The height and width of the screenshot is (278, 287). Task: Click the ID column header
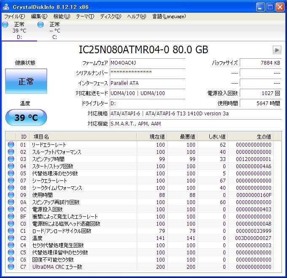tap(23, 137)
